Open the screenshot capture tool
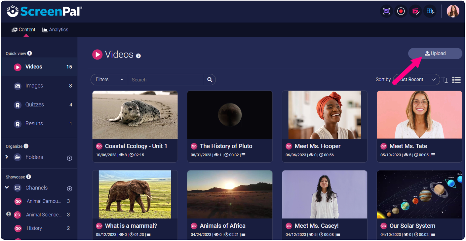 click(x=386, y=11)
